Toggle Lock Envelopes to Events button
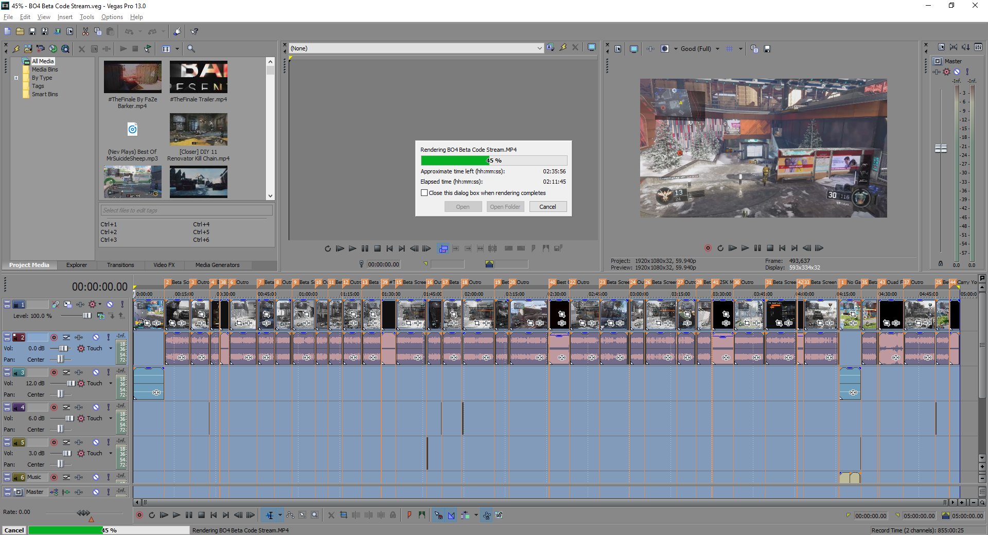Screen dimensions: 988x535 click(x=487, y=515)
